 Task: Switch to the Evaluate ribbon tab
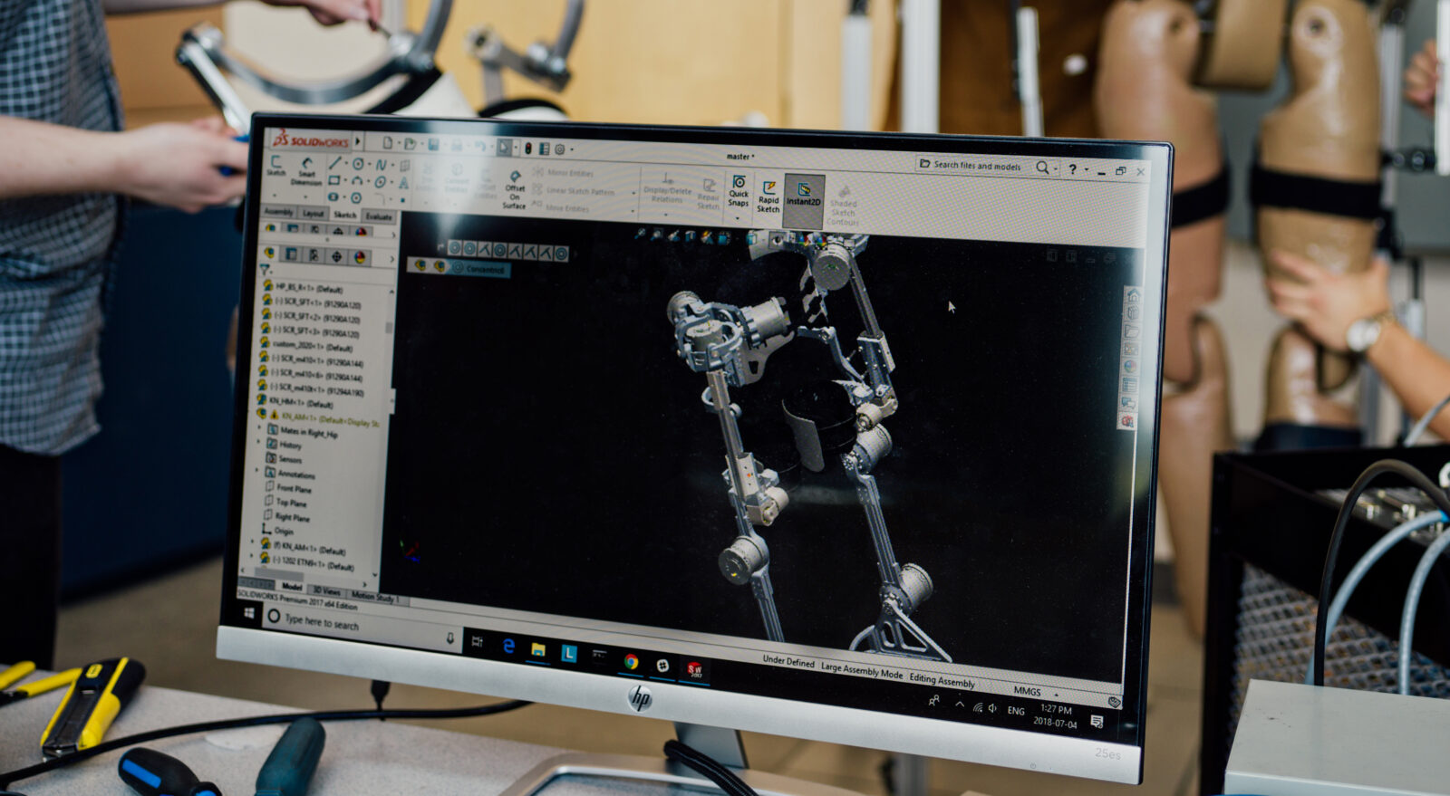pos(378,216)
